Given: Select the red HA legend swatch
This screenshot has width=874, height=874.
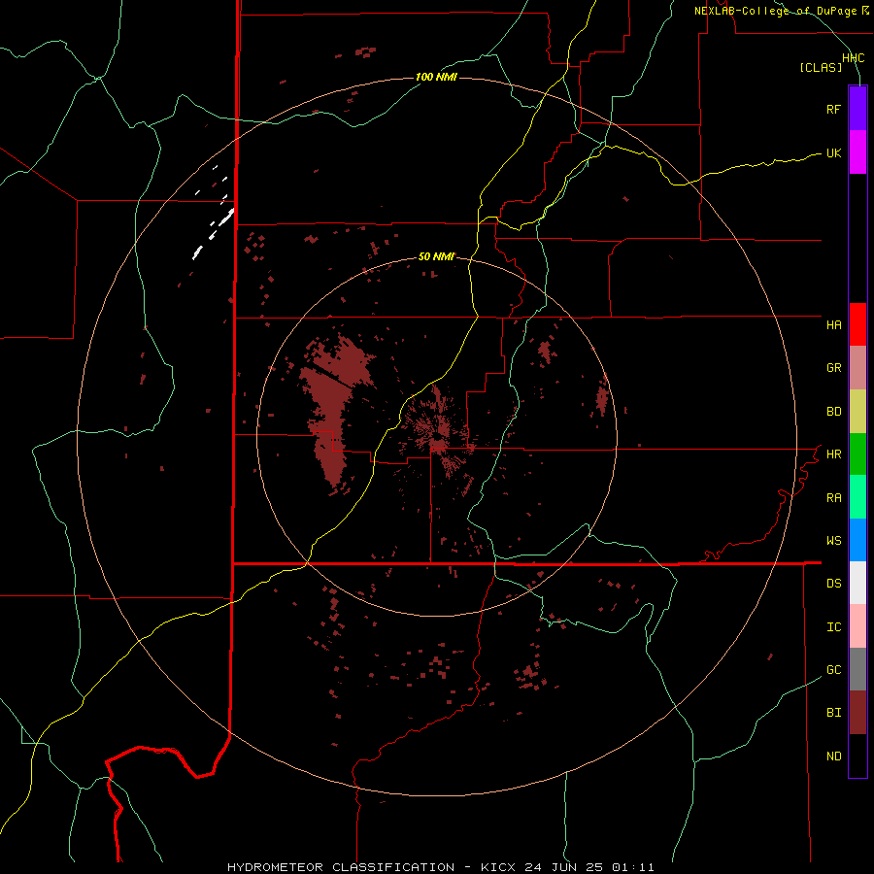Looking at the screenshot, I should coord(857,324).
